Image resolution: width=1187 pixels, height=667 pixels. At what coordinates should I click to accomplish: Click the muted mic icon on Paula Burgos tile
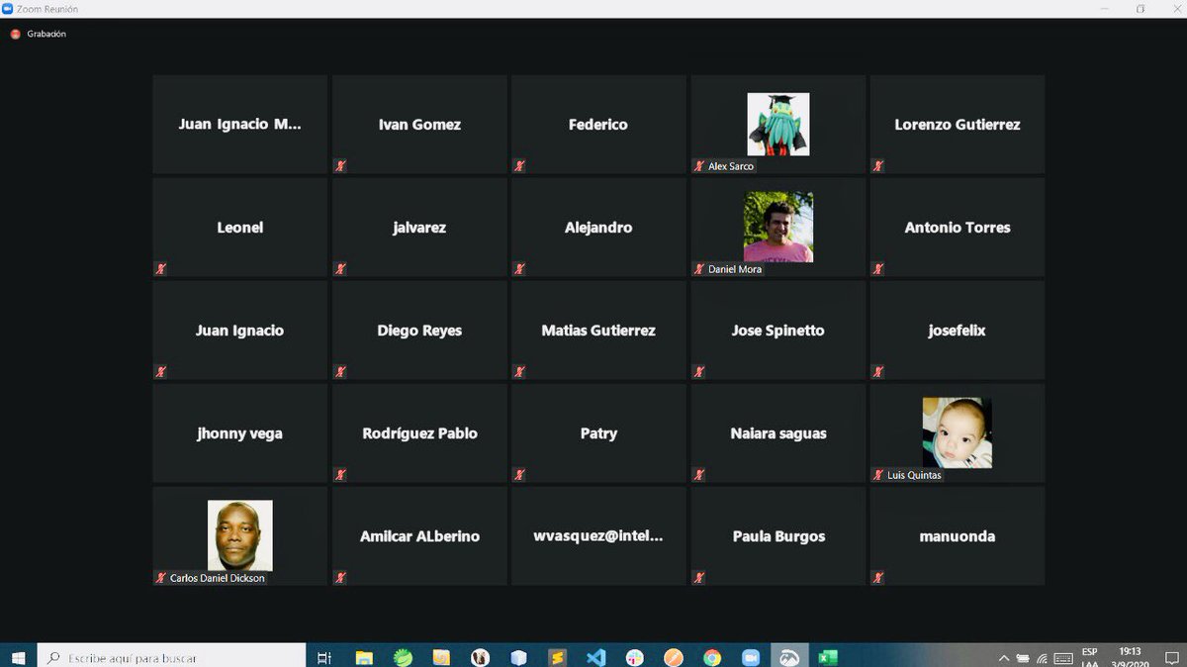[699, 578]
